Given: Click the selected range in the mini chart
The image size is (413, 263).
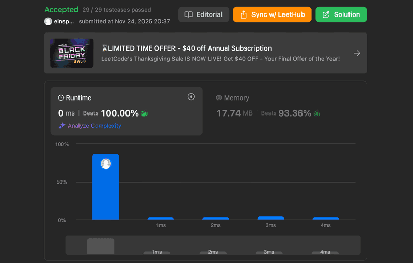Looking at the screenshot, I should pos(101,245).
